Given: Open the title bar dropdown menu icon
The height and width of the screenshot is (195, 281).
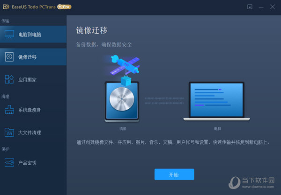Looking at the screenshot, I should (250, 7).
